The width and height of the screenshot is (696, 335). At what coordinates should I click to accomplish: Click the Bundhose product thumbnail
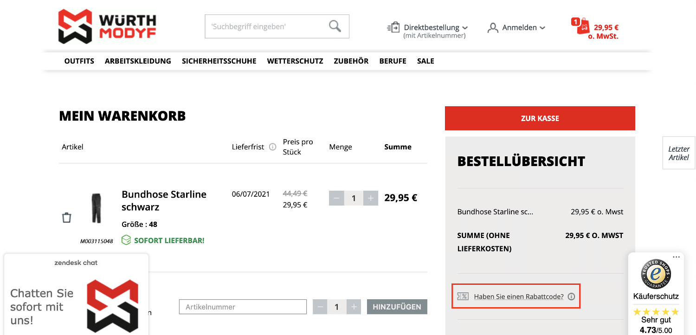[96, 208]
